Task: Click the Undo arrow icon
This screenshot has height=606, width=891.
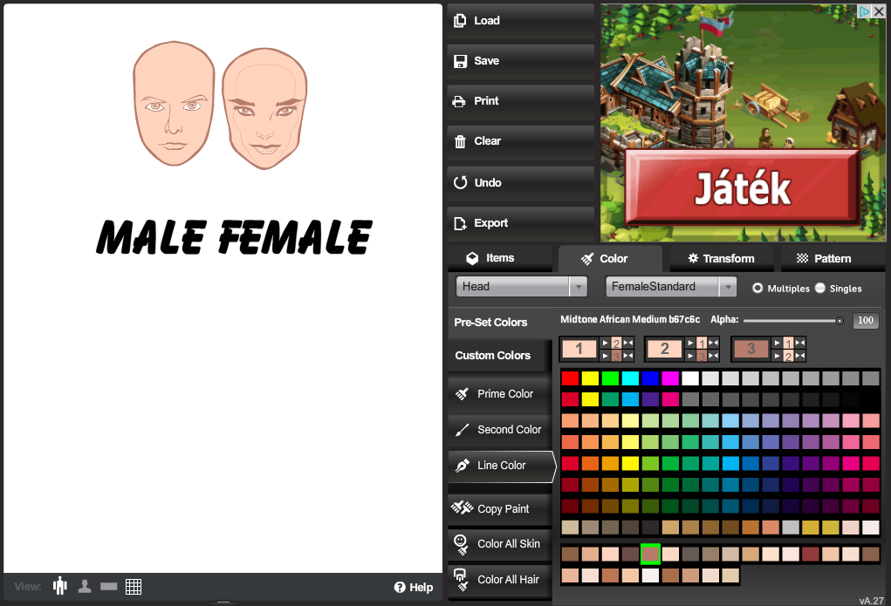Action: tap(460, 183)
